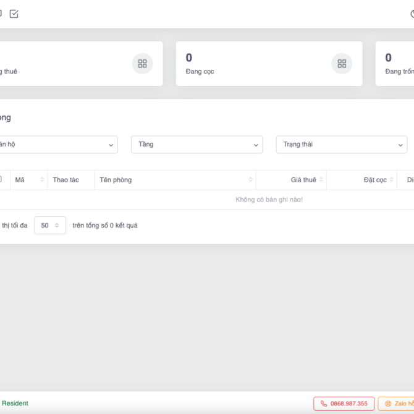Sort by Mã column arrows
414x414 pixels.
[x=42, y=180]
